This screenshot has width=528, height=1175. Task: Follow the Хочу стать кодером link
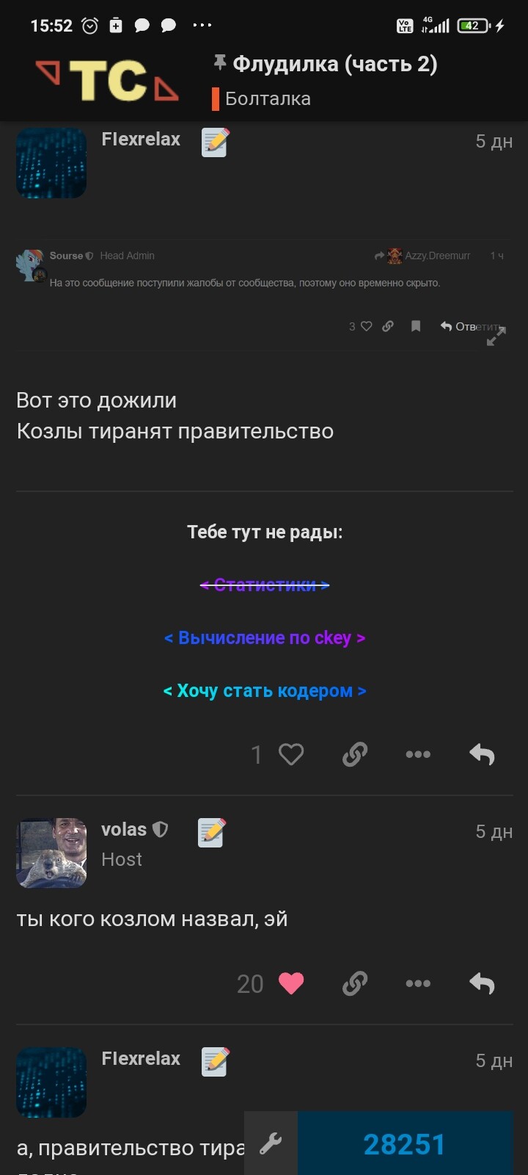[265, 690]
